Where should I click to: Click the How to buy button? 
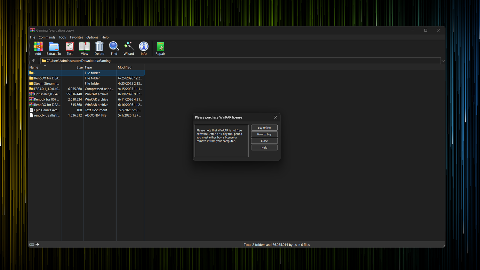click(x=264, y=134)
